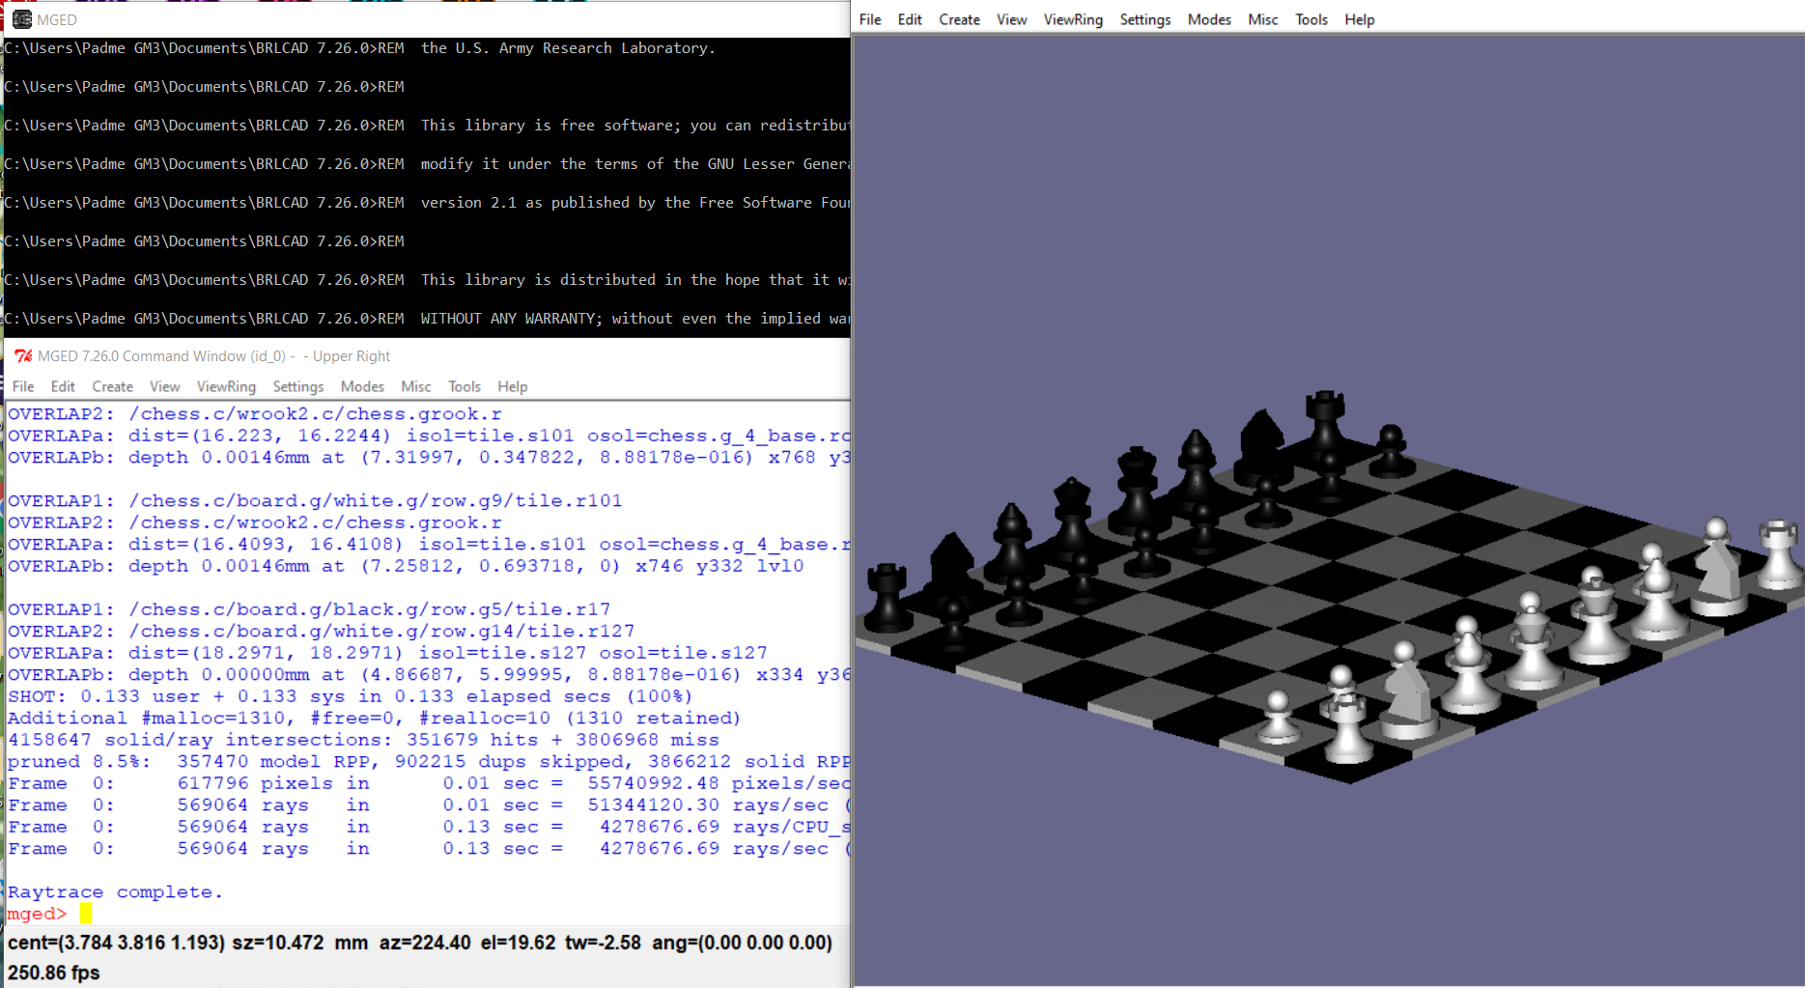Open File menu in the graphics window

coord(869,19)
